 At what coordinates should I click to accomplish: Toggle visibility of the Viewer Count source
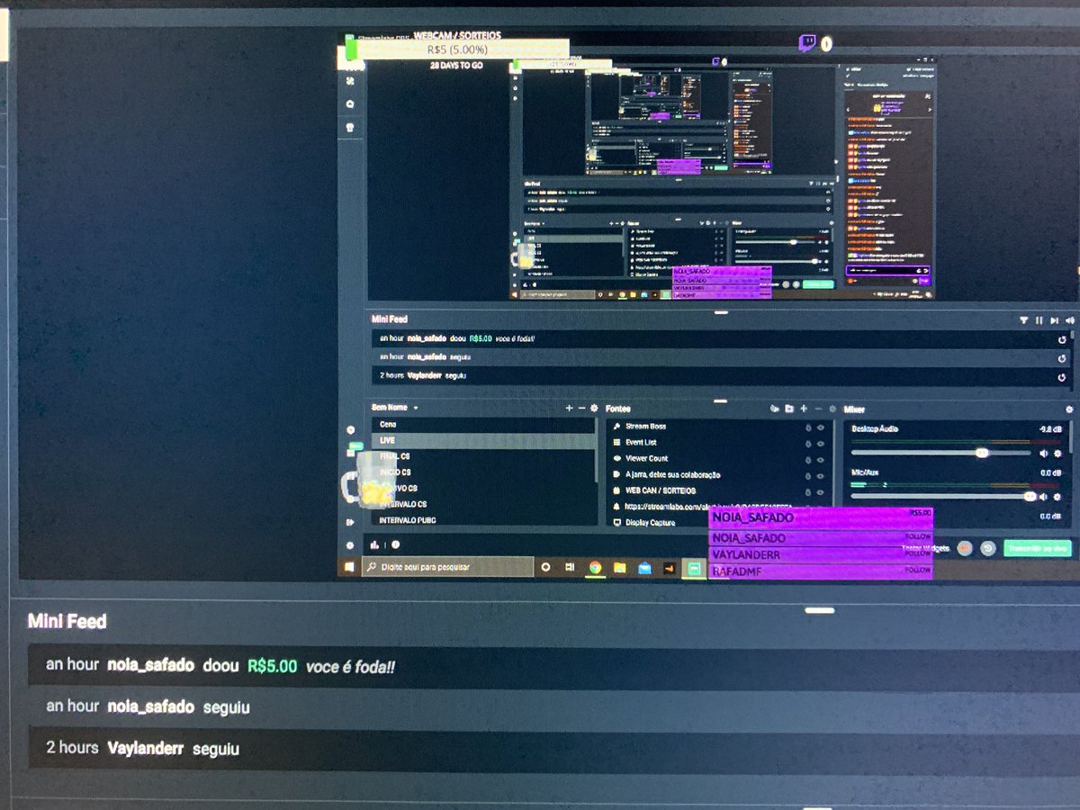tap(821, 459)
